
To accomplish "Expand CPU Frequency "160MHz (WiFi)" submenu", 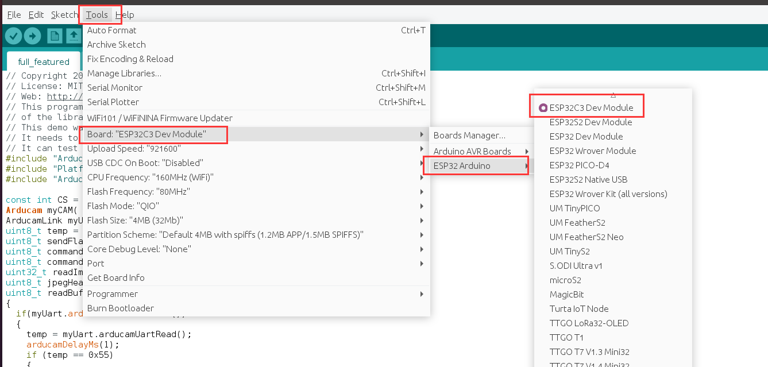I will pyautogui.click(x=256, y=177).
